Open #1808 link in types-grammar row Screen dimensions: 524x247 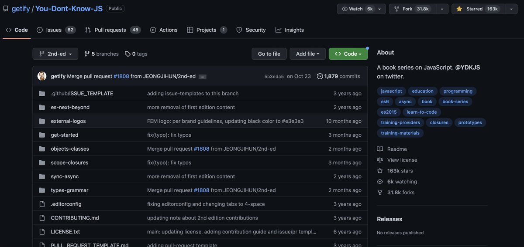click(201, 190)
